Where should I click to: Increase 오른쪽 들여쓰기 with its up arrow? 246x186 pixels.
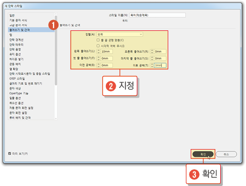click(x=152, y=50)
